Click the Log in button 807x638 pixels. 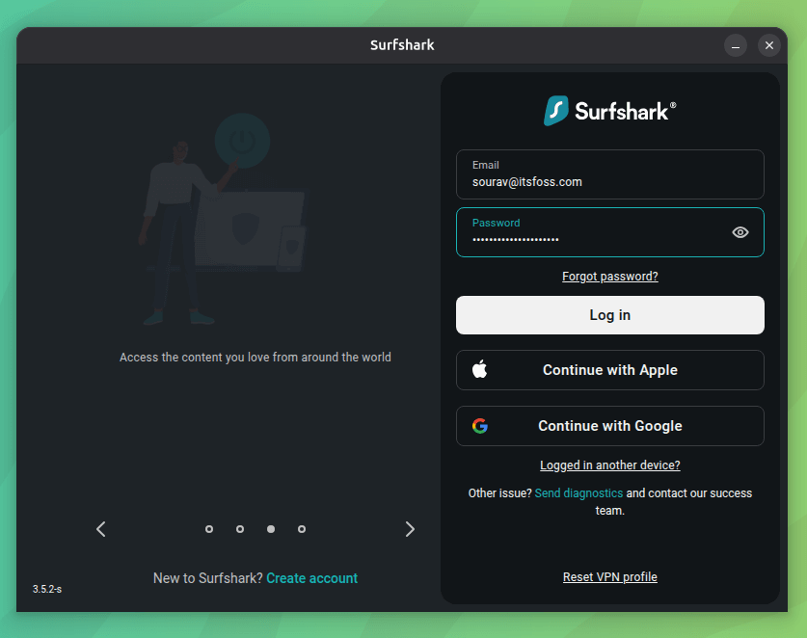(x=610, y=315)
